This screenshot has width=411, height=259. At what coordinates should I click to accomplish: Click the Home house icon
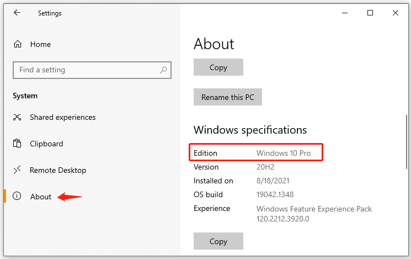18,44
